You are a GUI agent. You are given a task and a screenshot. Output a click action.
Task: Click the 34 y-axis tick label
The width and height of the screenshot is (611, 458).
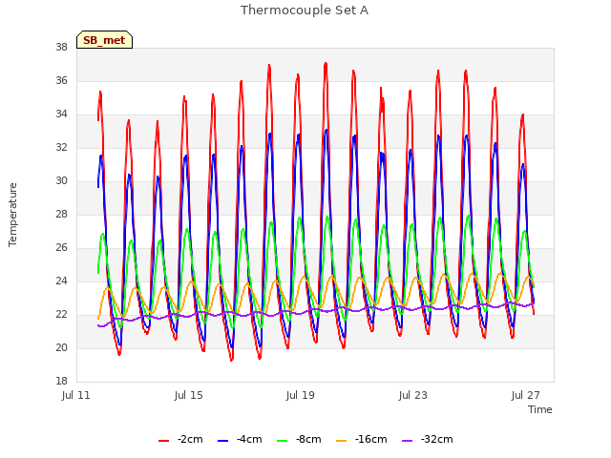[x=61, y=114]
